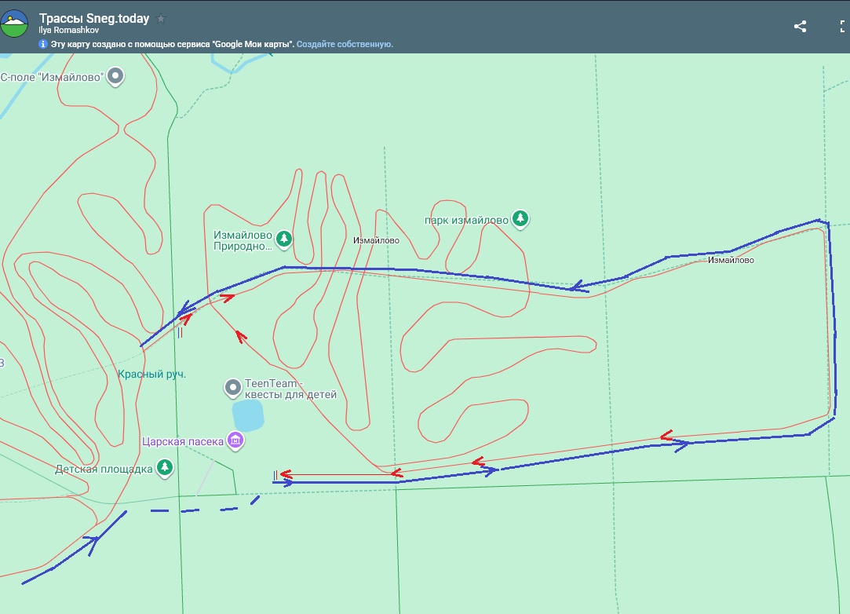Click the blue info icon in header

(x=43, y=45)
